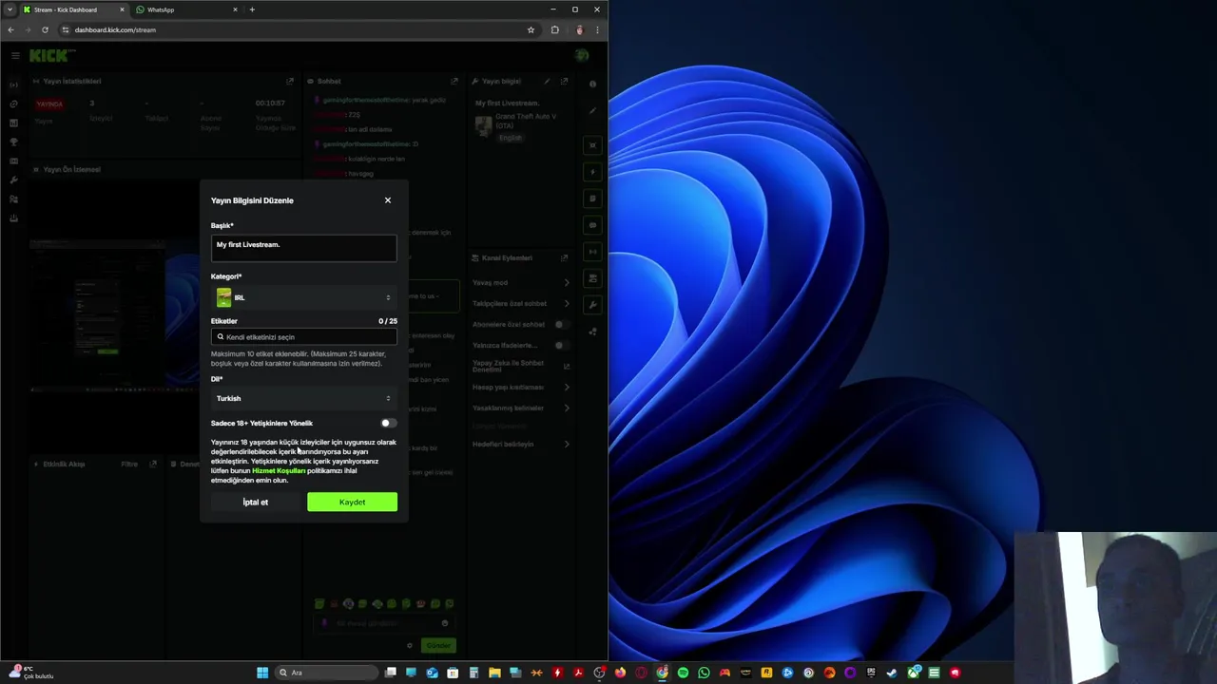This screenshot has height=684, width=1217.
Task: Click the Gönder send button in chat
Action: 438,645
